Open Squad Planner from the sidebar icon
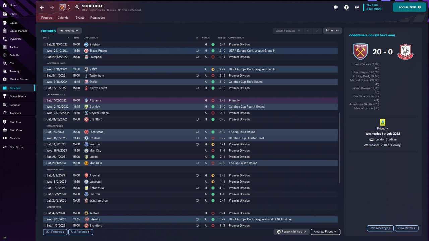The height and width of the screenshot is (241, 429). pos(5,31)
